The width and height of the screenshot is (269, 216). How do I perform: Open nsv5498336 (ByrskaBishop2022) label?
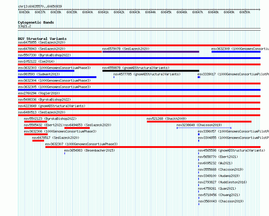[44, 100]
